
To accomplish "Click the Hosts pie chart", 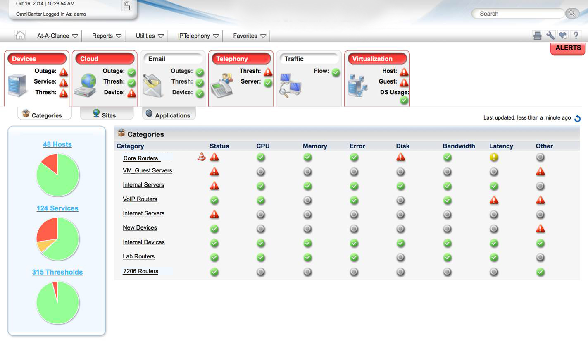I will click(x=57, y=175).
